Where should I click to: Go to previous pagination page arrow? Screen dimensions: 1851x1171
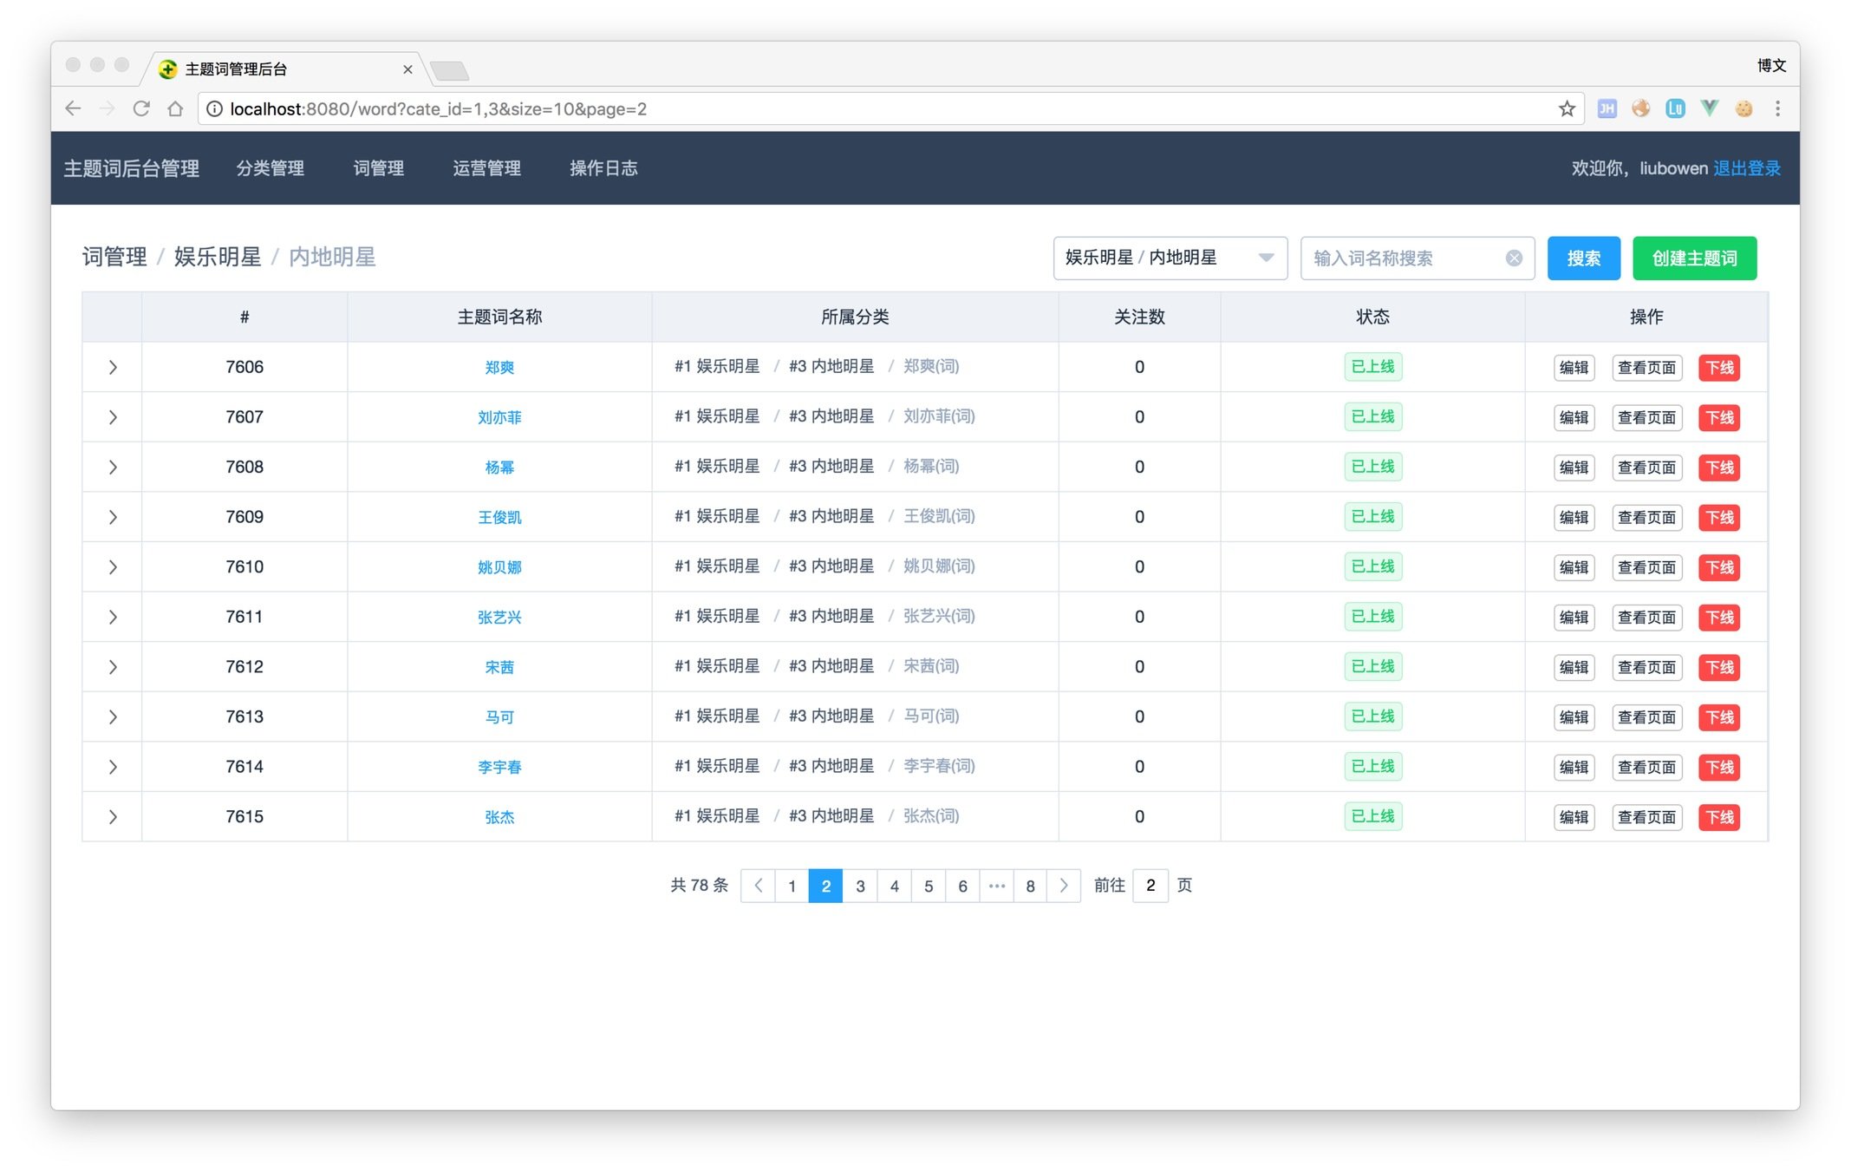[x=759, y=886]
